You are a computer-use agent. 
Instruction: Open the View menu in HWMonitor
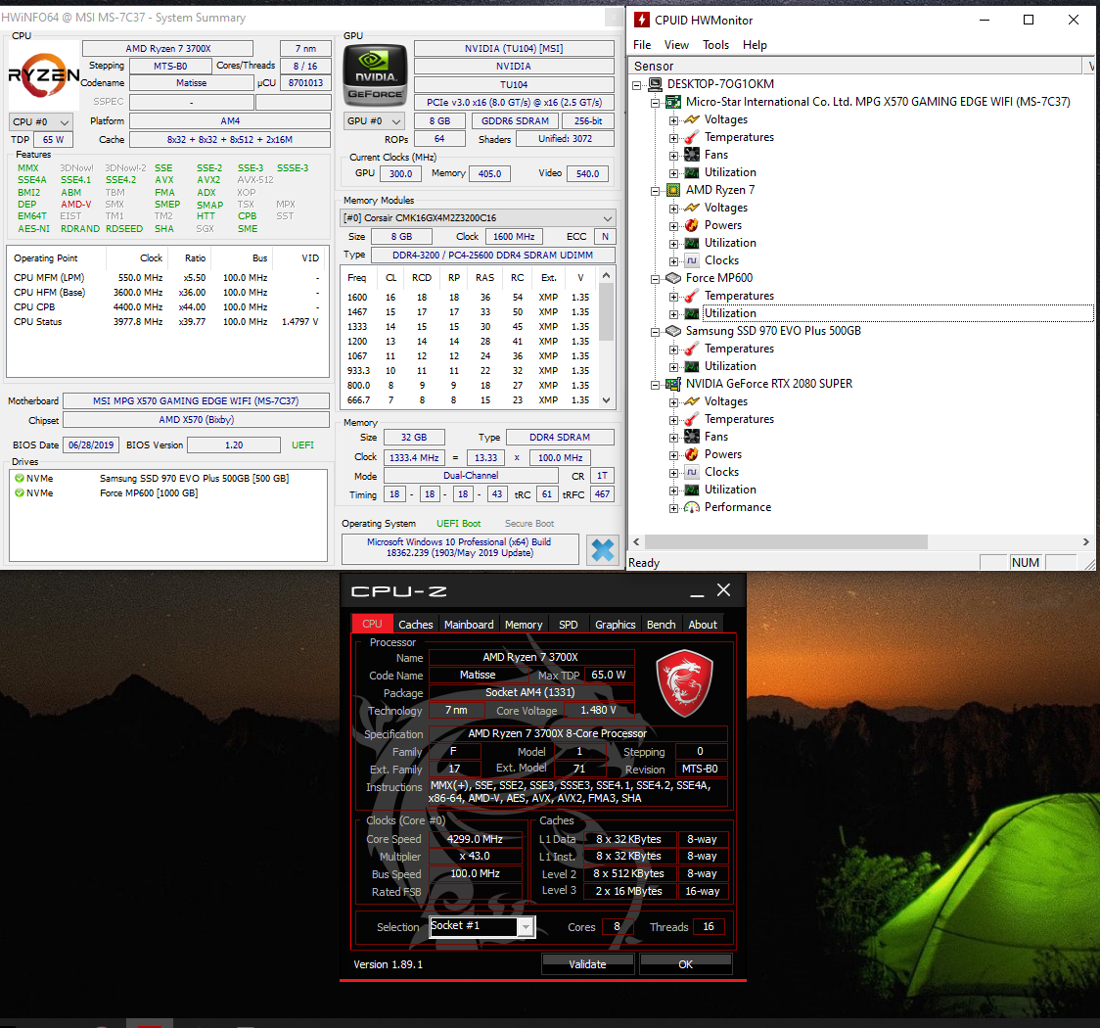(x=676, y=45)
